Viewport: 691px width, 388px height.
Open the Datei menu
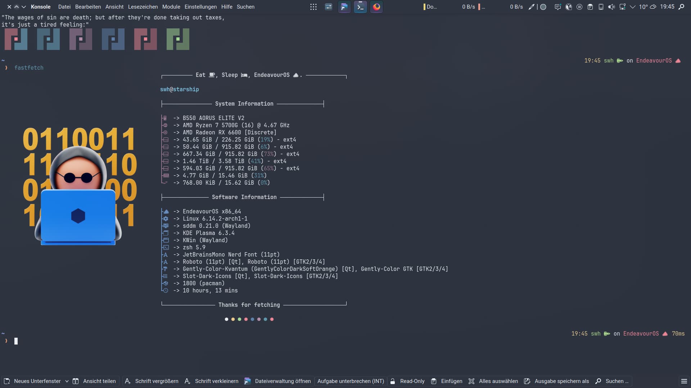(x=64, y=7)
